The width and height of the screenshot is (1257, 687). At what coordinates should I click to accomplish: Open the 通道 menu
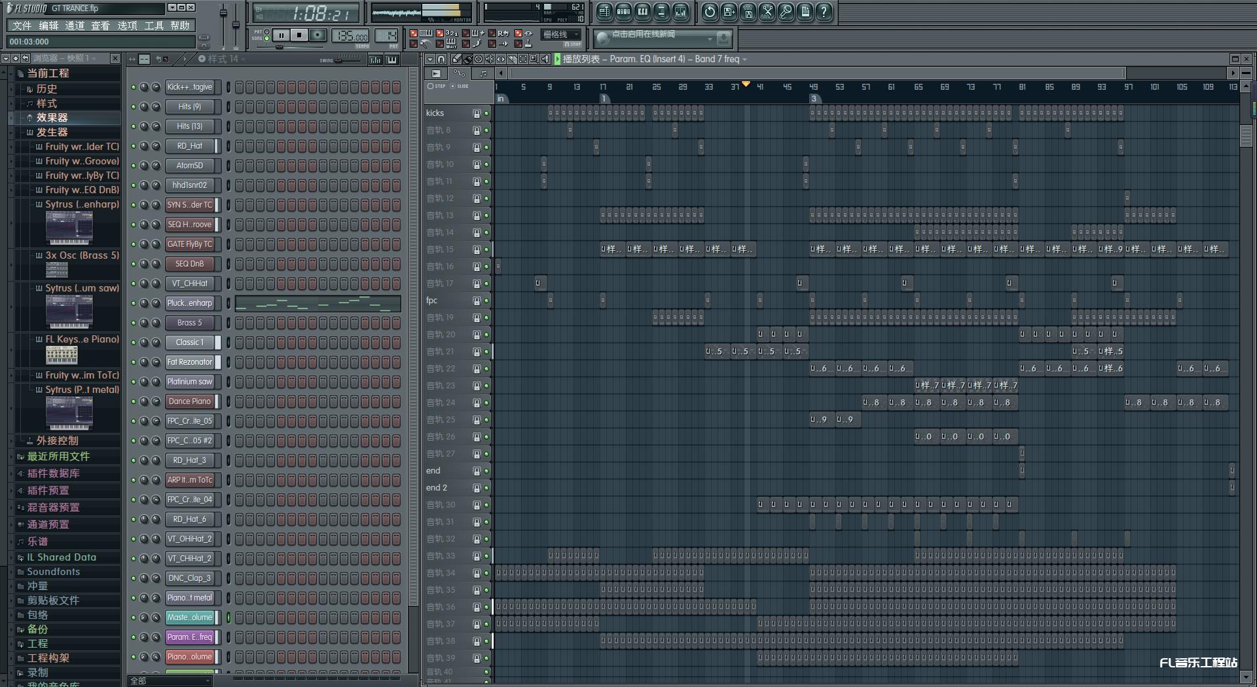(x=75, y=26)
